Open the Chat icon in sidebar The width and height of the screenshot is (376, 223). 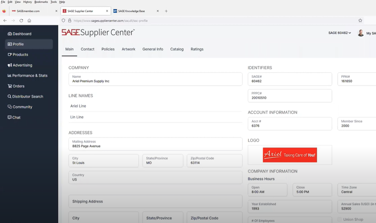(x=9, y=117)
